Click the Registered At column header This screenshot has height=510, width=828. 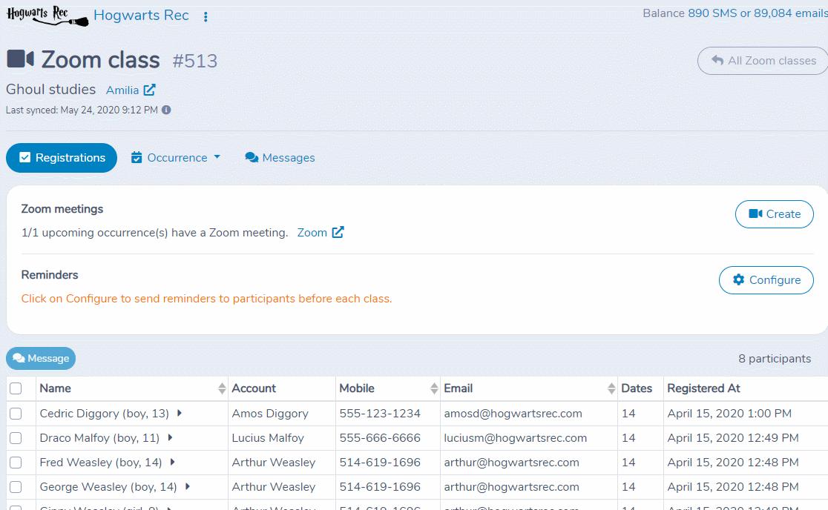704,388
